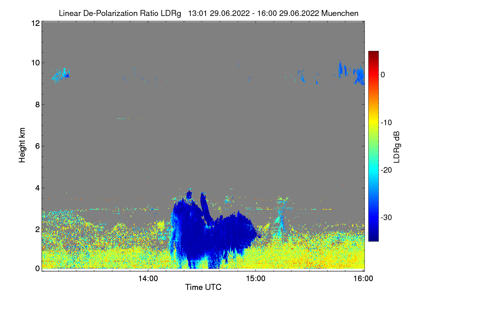Click the height tick label '4'
The image size is (479, 319).
point(37,187)
